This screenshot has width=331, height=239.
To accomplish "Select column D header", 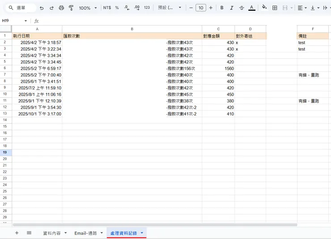I will [x=250, y=29].
